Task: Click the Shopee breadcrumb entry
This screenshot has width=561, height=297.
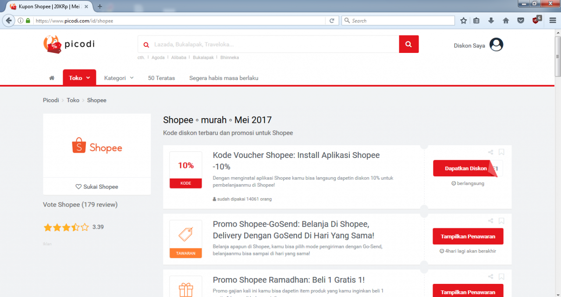Action: click(96, 100)
